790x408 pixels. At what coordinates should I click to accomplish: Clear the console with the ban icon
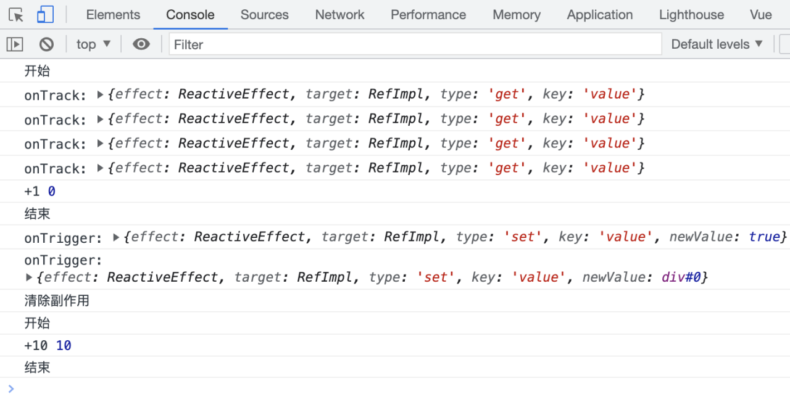tap(46, 44)
